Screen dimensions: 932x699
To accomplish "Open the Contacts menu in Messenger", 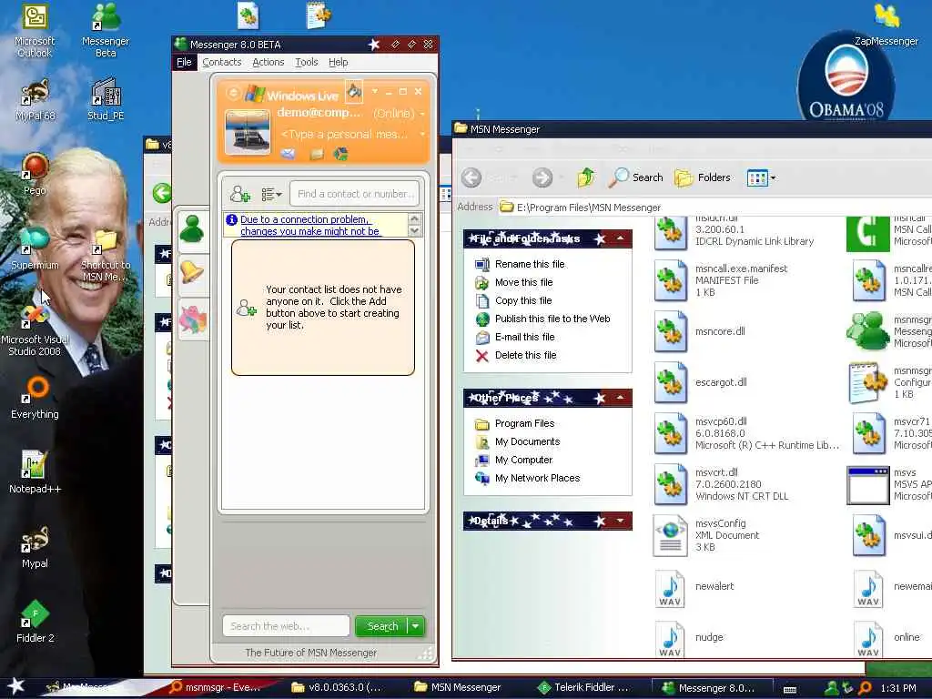I will click(222, 62).
